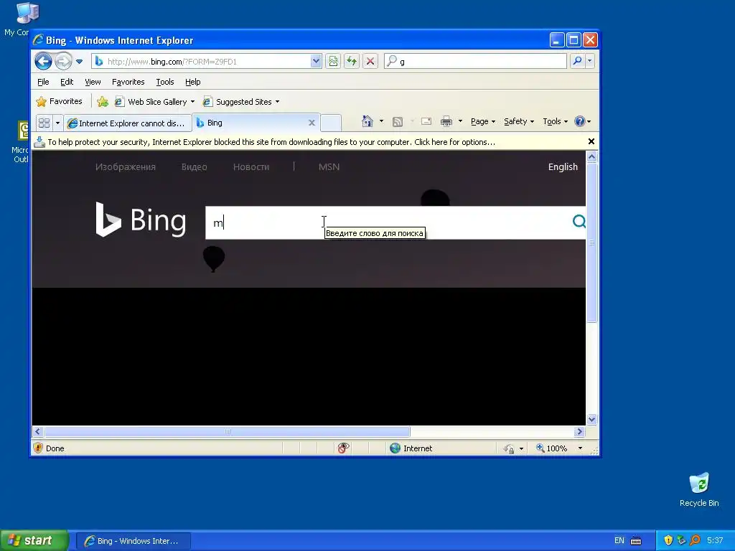Click the vertical scrollbar up arrow

point(591,156)
